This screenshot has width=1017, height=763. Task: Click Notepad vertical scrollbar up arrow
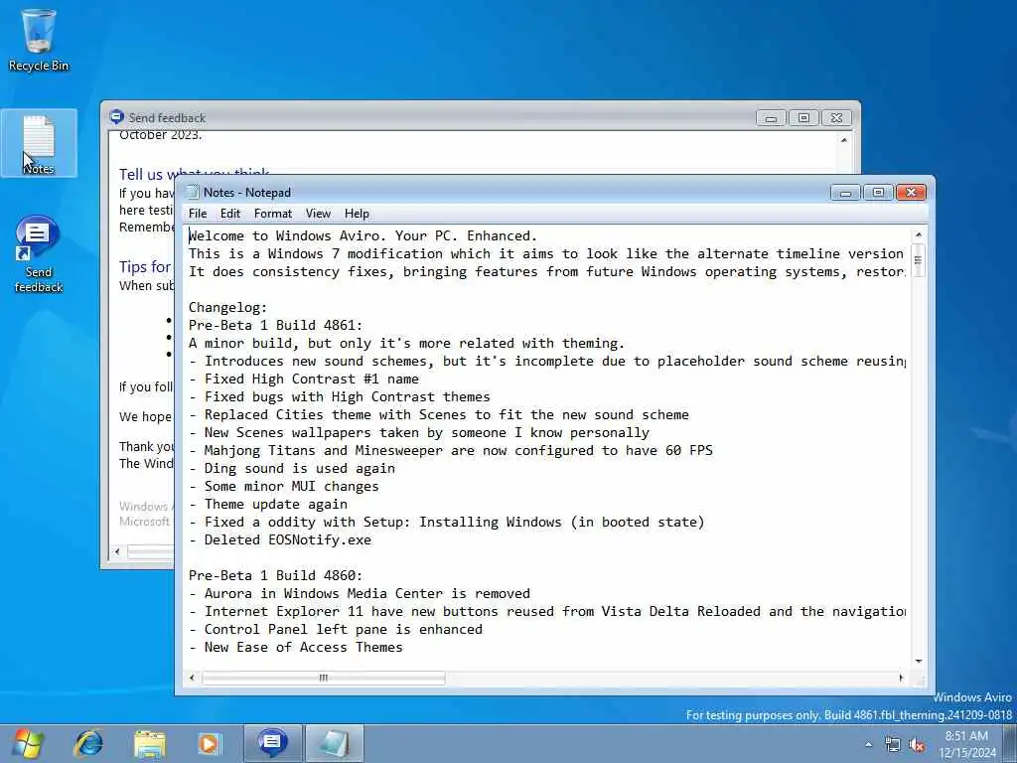click(x=919, y=234)
